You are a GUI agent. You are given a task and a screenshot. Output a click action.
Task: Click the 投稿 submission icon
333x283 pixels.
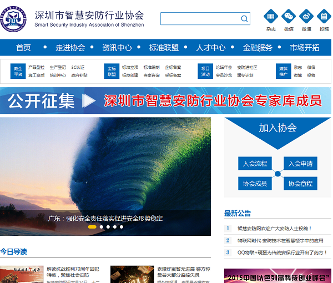324,17
